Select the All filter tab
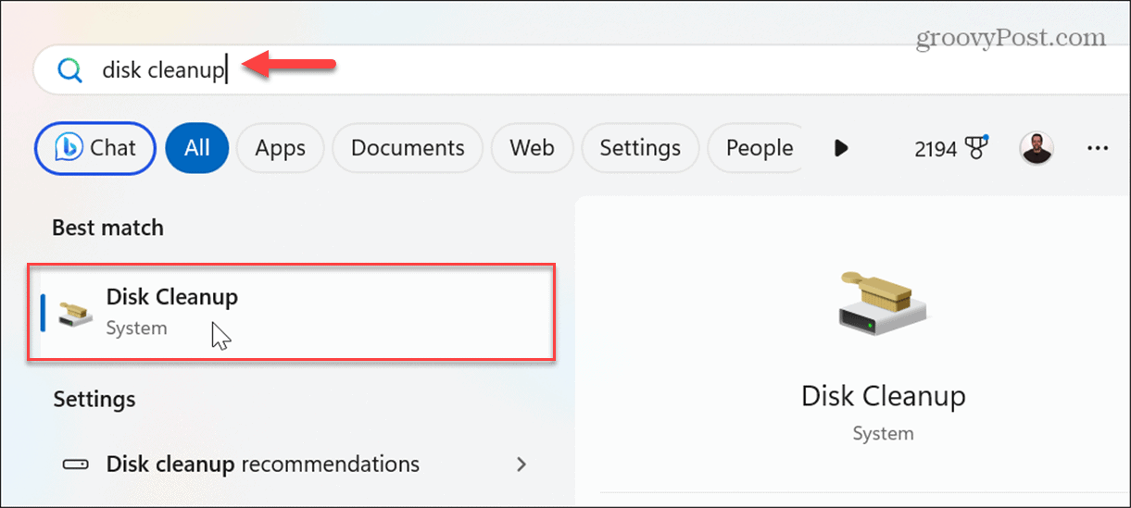1131x508 pixels. click(197, 148)
